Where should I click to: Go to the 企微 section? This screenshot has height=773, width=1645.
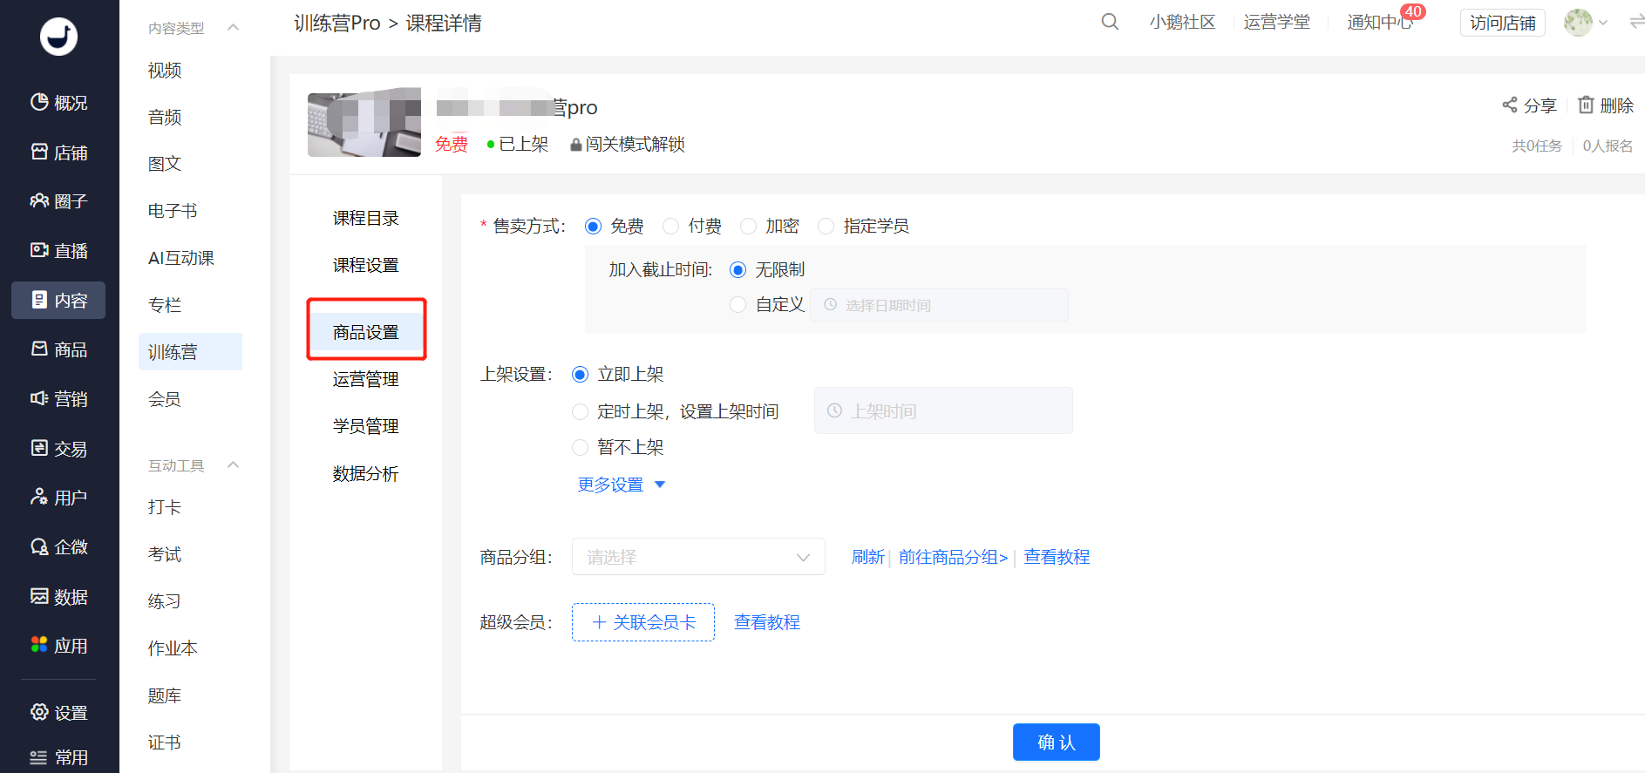click(x=58, y=547)
